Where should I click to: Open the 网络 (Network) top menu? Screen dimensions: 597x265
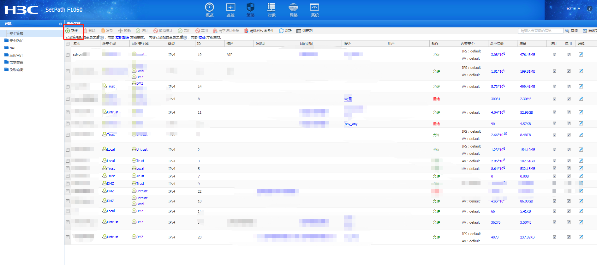(x=294, y=10)
